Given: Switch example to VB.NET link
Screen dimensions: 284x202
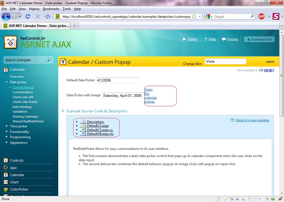Looking at the screenshot, I should tap(269, 70).
